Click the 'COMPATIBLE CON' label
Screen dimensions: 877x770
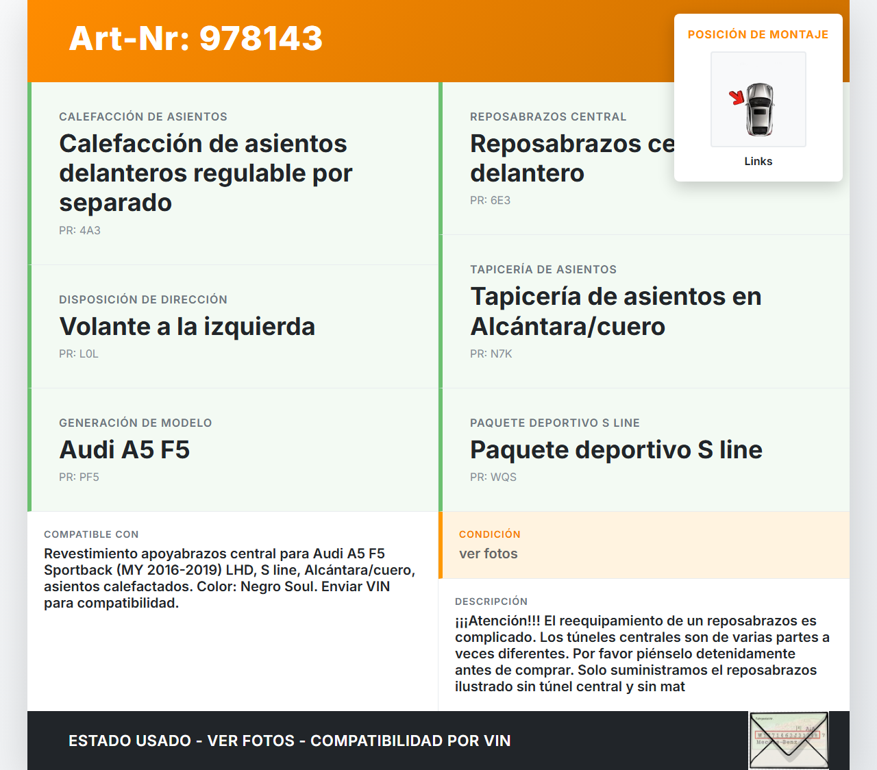tap(91, 534)
